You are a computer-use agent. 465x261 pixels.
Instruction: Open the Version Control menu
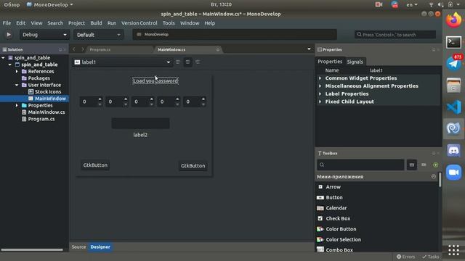tap(139, 23)
